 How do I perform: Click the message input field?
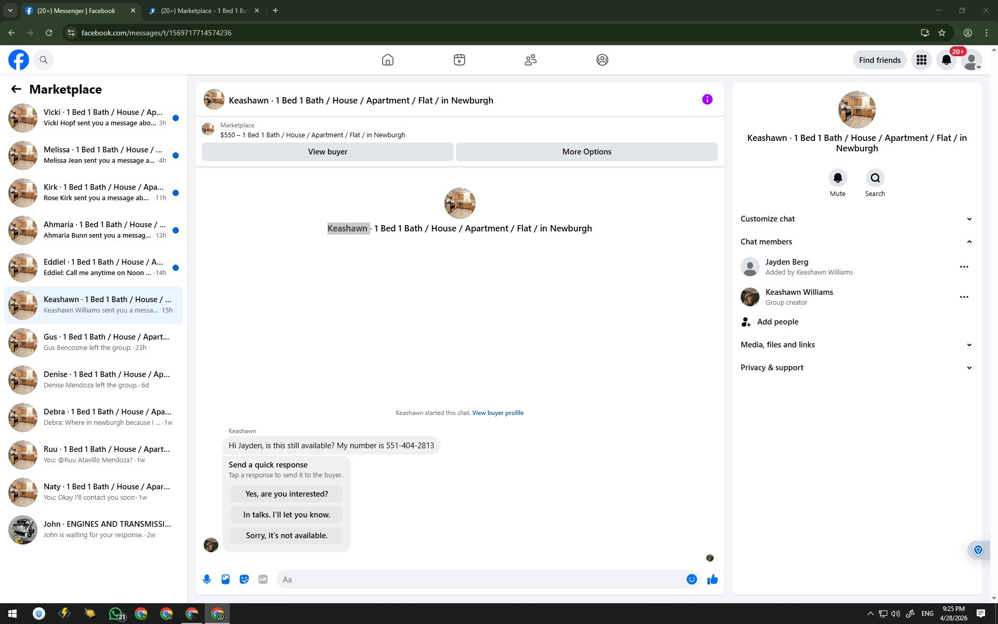(x=483, y=579)
